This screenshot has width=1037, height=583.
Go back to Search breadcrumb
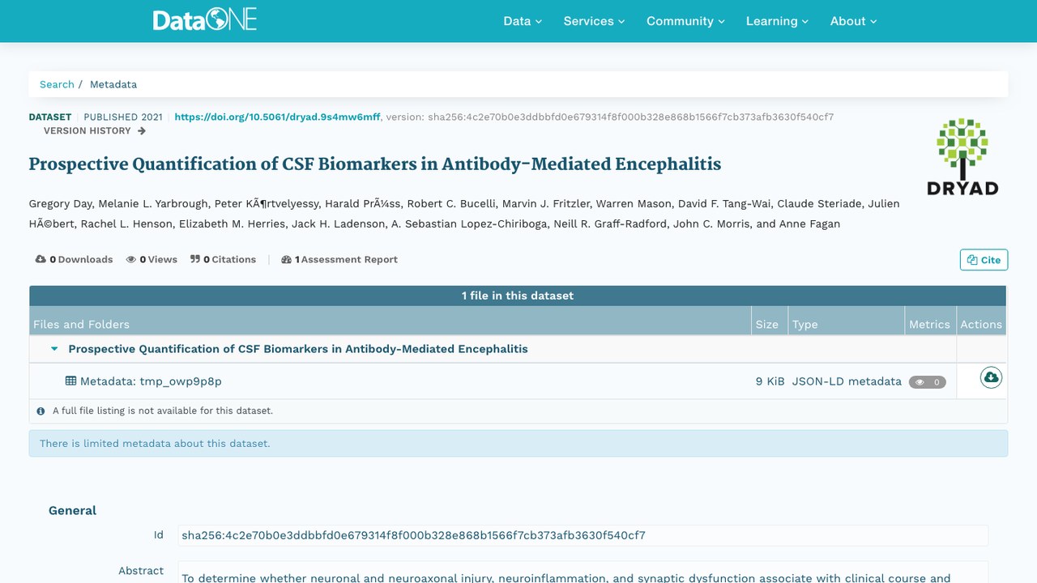57,84
